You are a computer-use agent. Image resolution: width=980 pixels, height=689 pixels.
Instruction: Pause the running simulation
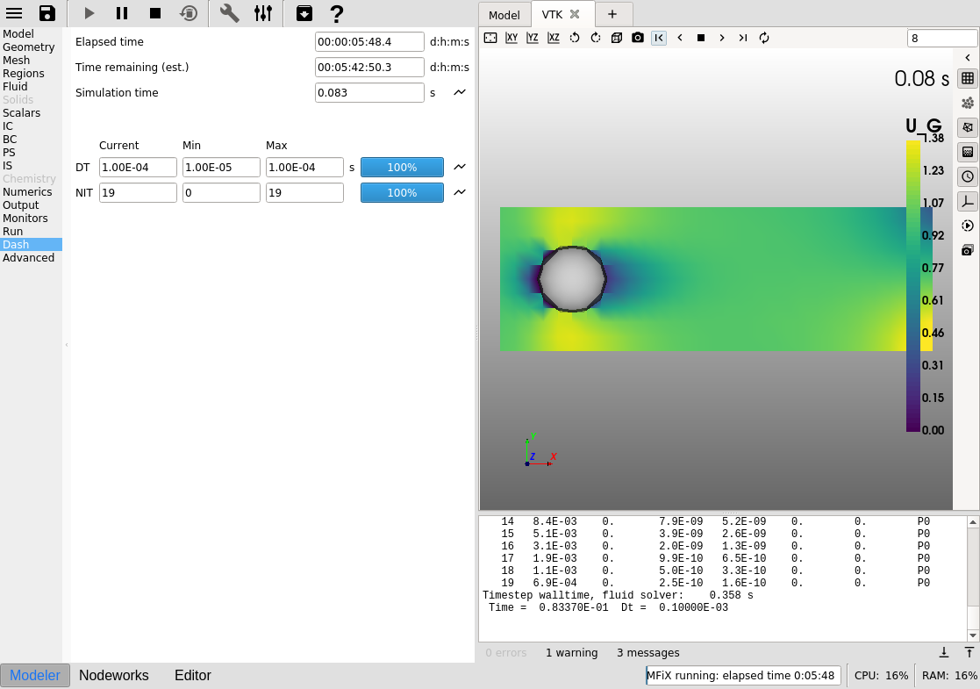(122, 13)
